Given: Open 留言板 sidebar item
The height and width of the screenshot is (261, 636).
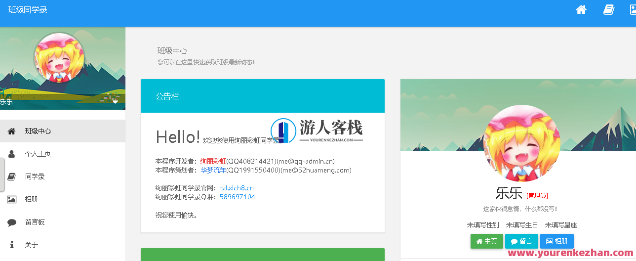Looking at the screenshot, I should click(x=63, y=222).
